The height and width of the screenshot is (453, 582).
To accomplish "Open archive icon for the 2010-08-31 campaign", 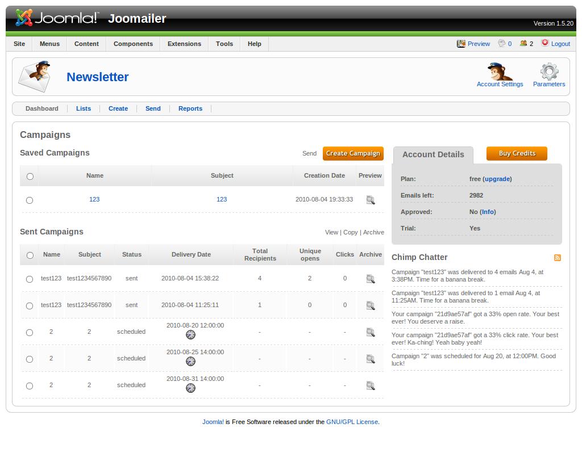I will pyautogui.click(x=371, y=385).
